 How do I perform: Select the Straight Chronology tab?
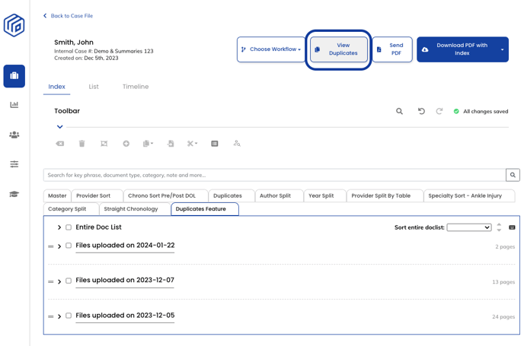point(135,209)
